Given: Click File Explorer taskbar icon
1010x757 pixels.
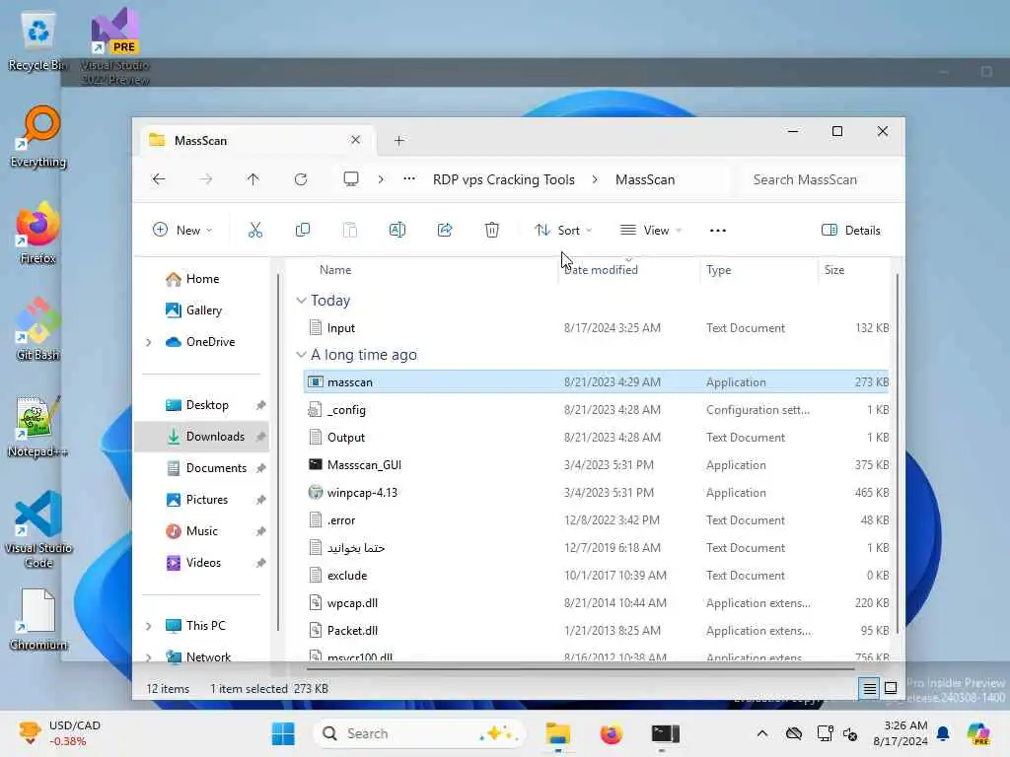Looking at the screenshot, I should tap(558, 733).
